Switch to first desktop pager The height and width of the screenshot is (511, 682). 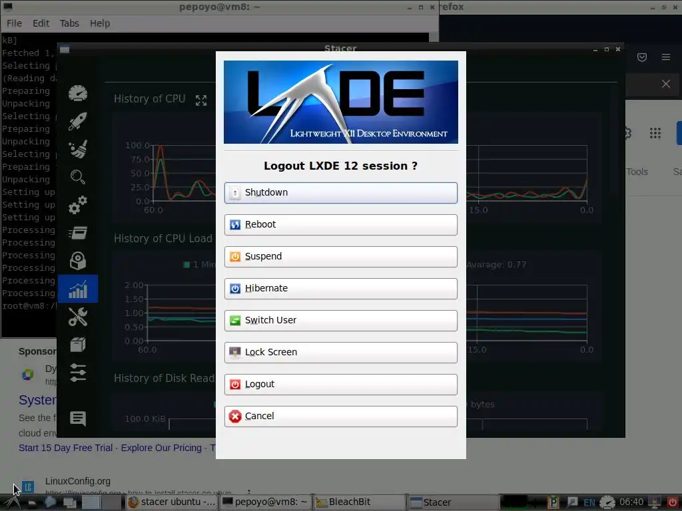(91, 502)
